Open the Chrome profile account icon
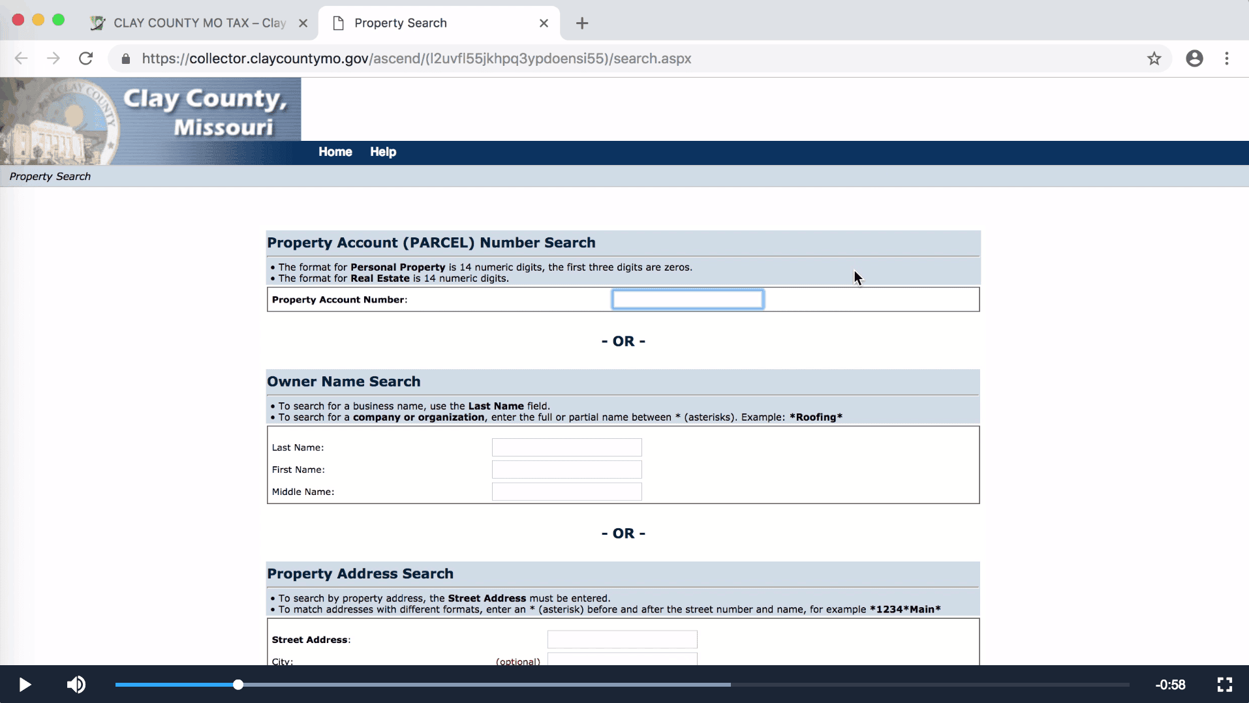 pyautogui.click(x=1194, y=59)
